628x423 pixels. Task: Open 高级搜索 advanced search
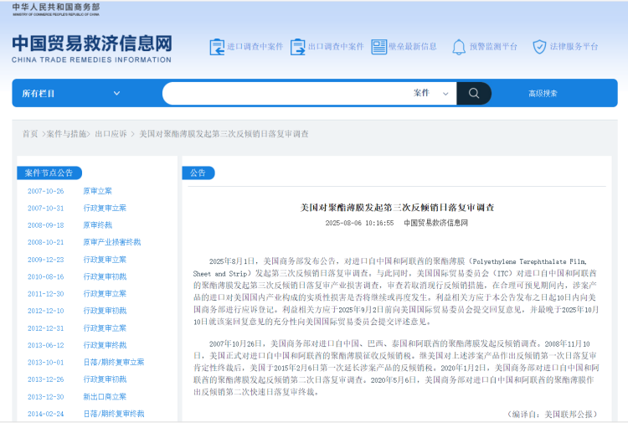(x=543, y=93)
